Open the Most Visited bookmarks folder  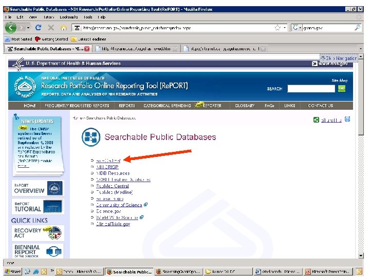tap(18, 39)
